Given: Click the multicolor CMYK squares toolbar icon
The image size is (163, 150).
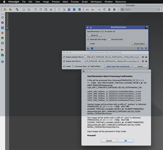Looking at the screenshot, I should coord(79,10).
